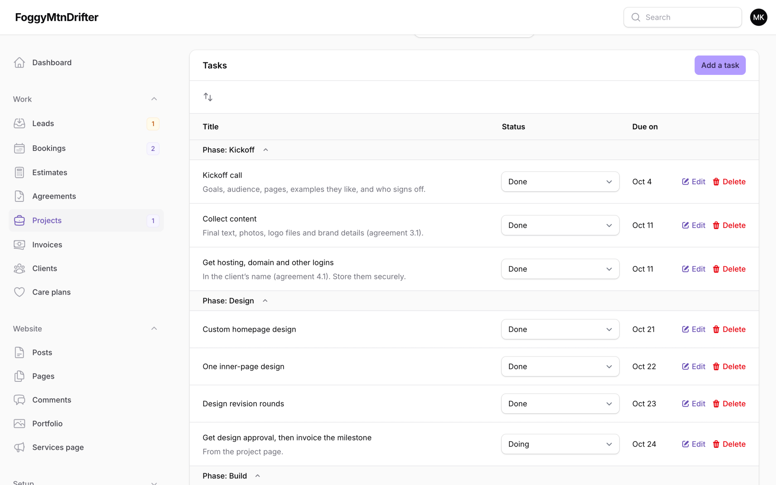Open status dropdown for Get hosting logins task

click(x=560, y=269)
